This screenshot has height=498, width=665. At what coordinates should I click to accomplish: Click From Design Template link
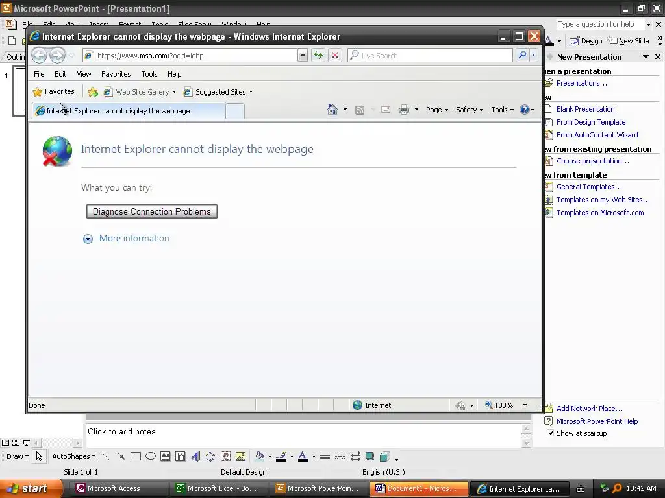pyautogui.click(x=591, y=122)
